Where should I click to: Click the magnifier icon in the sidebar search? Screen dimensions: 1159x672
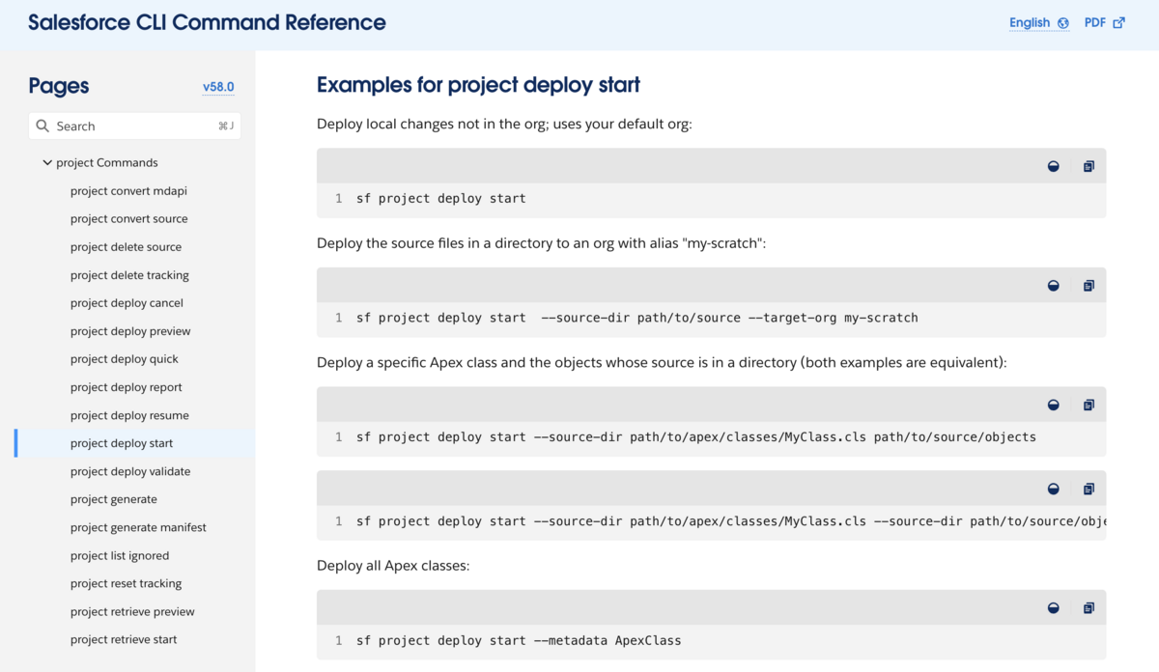click(42, 126)
